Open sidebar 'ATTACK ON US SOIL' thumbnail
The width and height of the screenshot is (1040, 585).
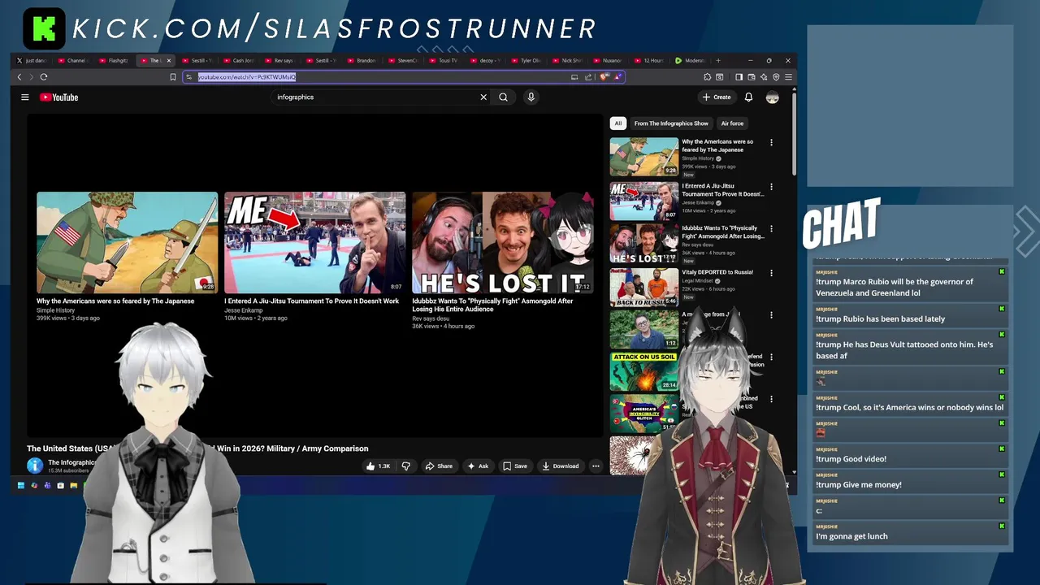(x=644, y=371)
